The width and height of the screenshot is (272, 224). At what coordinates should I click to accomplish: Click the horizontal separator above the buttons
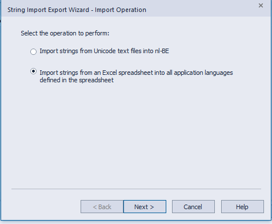pyautogui.click(x=136, y=189)
